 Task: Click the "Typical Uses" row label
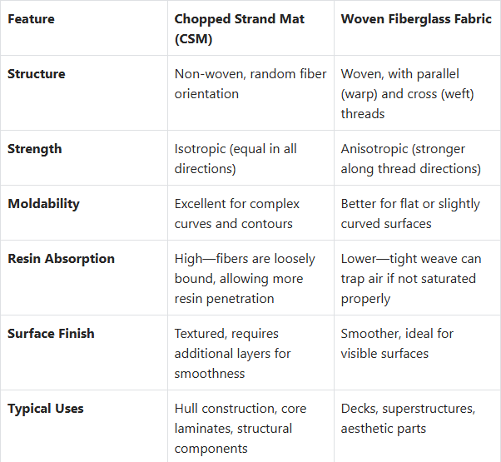[46, 409]
